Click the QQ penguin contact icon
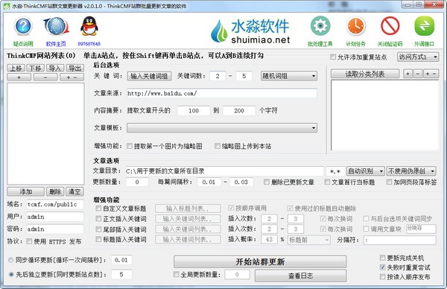 (x=89, y=26)
